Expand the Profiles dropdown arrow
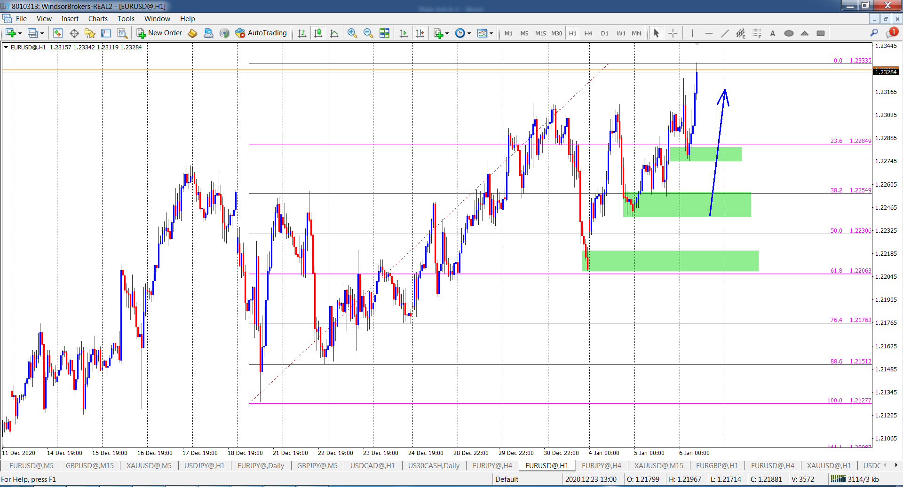The height and width of the screenshot is (487, 903). click(42, 33)
